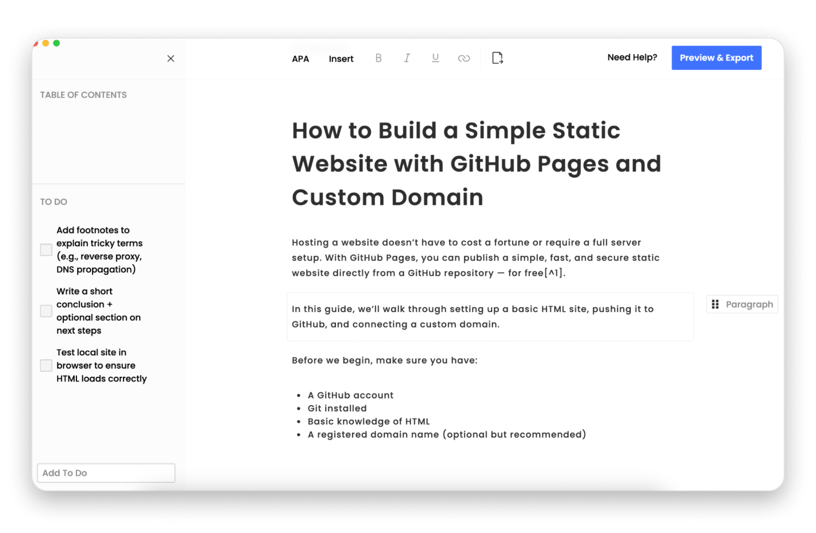Click the green maximize window button
The height and width of the screenshot is (533, 816).
pos(56,43)
